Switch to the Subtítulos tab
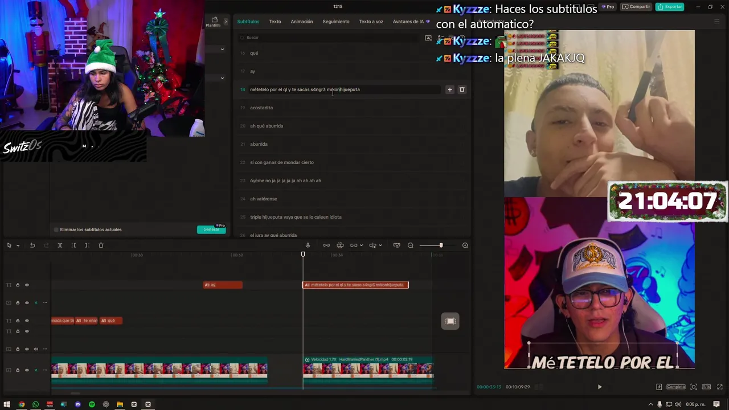Viewport: 729px width, 410px height. (248, 22)
